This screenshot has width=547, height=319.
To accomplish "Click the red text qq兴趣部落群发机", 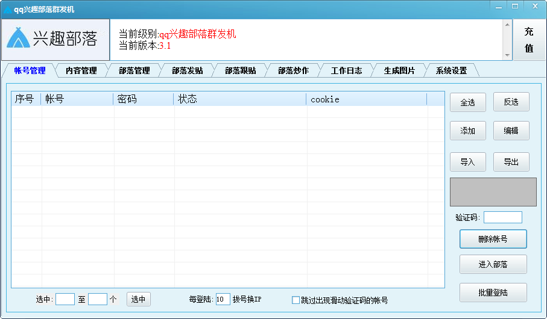I will tap(197, 34).
